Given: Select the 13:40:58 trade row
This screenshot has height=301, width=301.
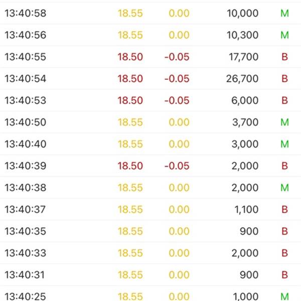Looking at the screenshot, I should [x=150, y=13].
